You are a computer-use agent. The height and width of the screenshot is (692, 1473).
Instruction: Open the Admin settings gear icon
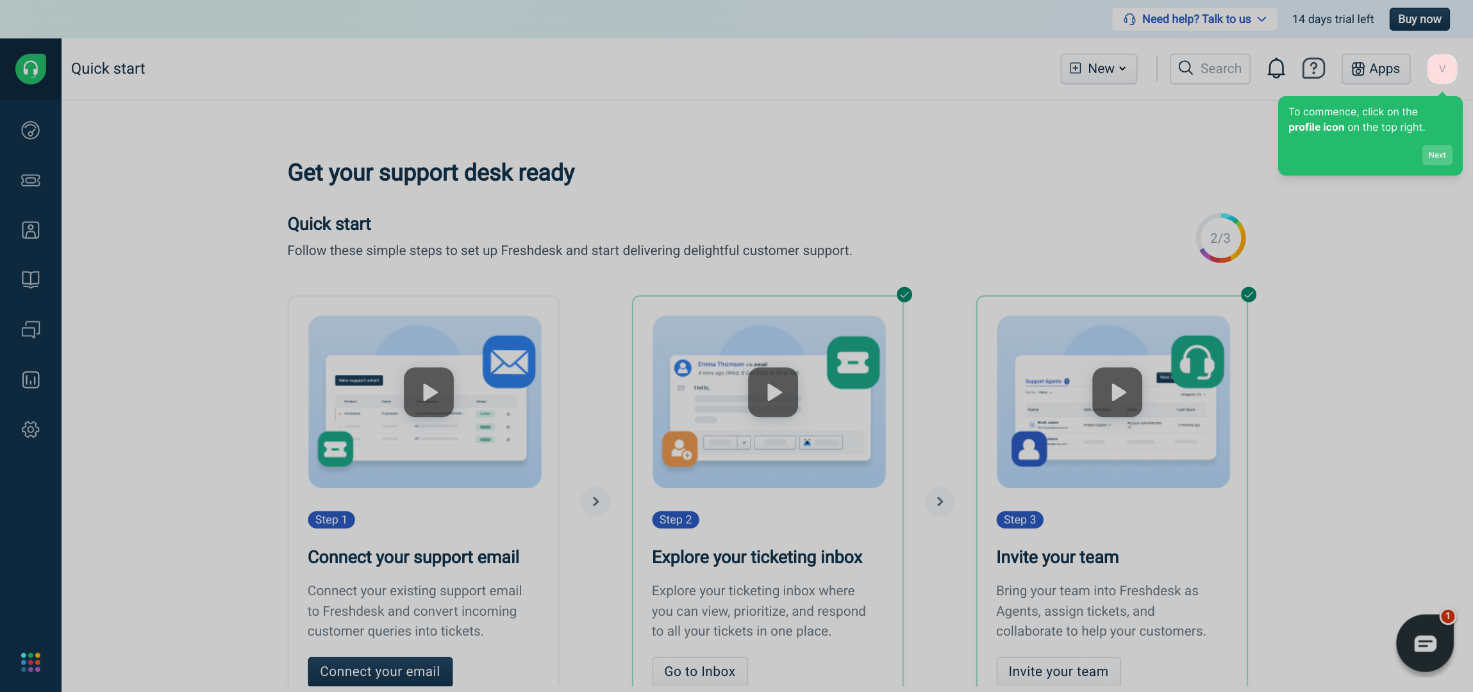click(31, 429)
